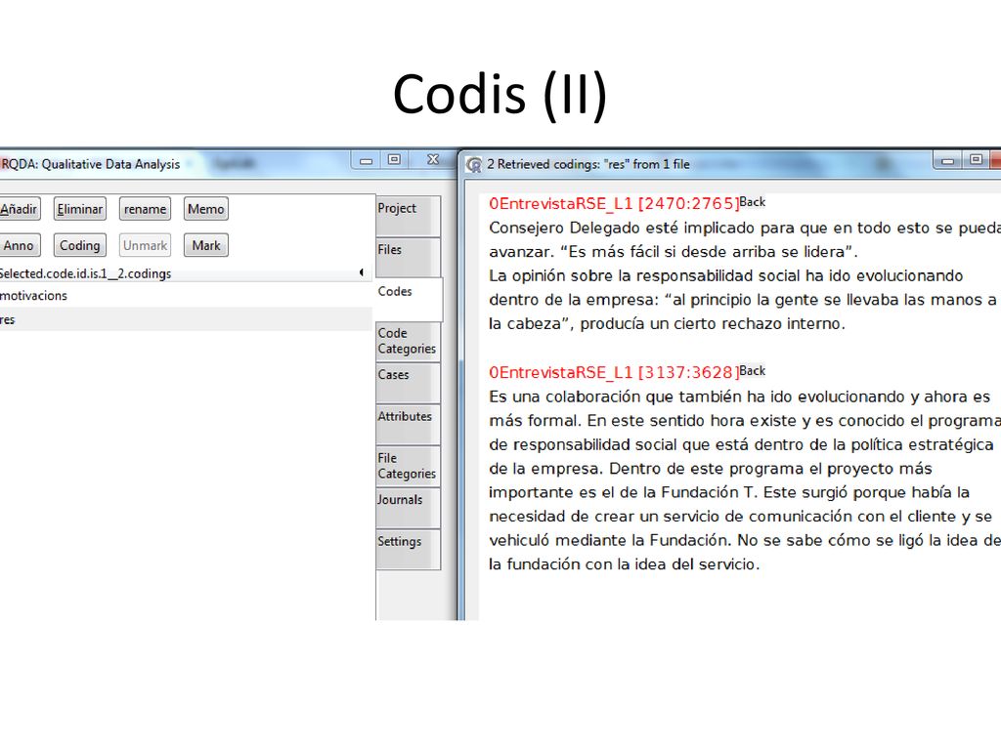
Task: Open the File Categories tab
Action: (x=408, y=466)
